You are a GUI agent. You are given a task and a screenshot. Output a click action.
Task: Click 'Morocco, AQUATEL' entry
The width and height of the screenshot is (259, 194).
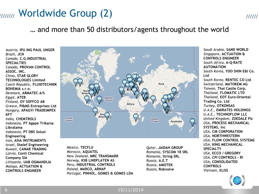pyautogui.click(x=82, y=152)
